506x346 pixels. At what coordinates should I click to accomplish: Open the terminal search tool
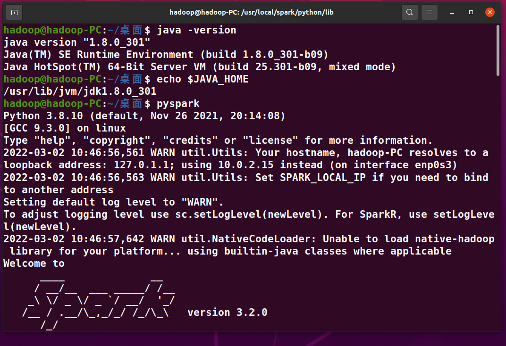tap(410, 12)
